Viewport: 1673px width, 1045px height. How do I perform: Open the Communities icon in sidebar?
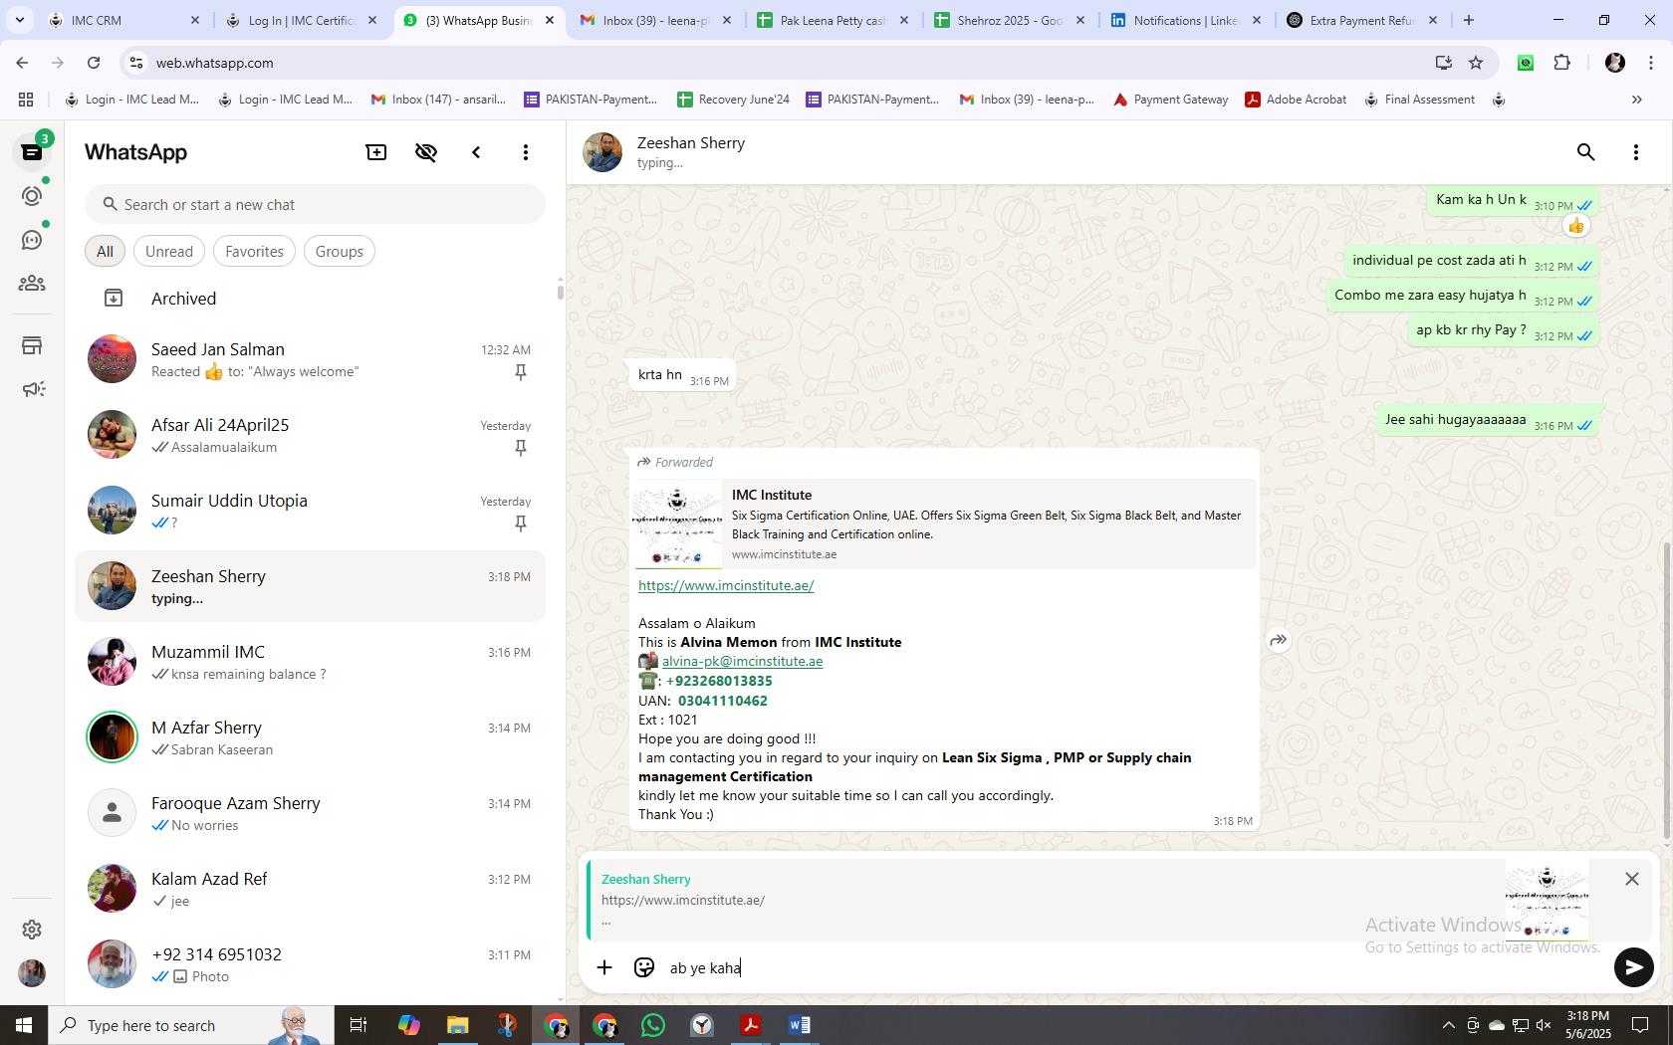32,284
